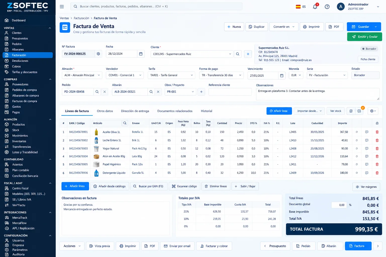Click icon with orange badge 2
Image resolution: width=386 pixels, height=257 pixels.
tap(359, 111)
